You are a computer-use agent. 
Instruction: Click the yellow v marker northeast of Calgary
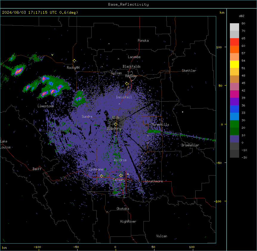128,174
